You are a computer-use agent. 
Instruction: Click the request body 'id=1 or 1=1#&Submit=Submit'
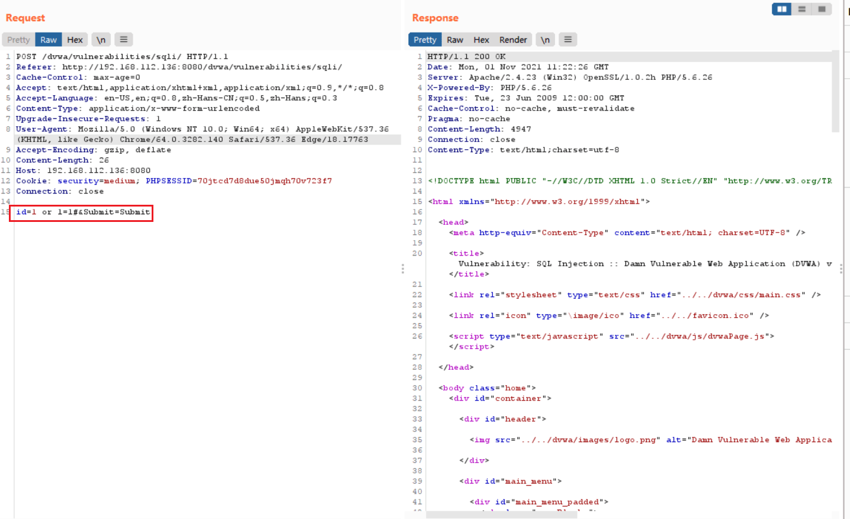pyautogui.click(x=83, y=212)
